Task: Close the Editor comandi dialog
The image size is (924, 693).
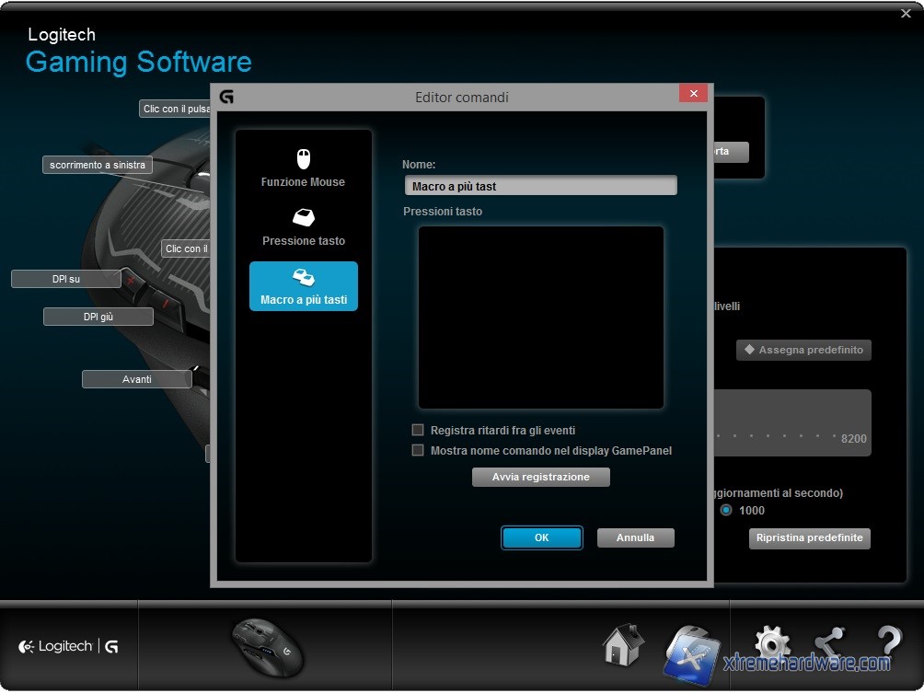Action: [692, 94]
